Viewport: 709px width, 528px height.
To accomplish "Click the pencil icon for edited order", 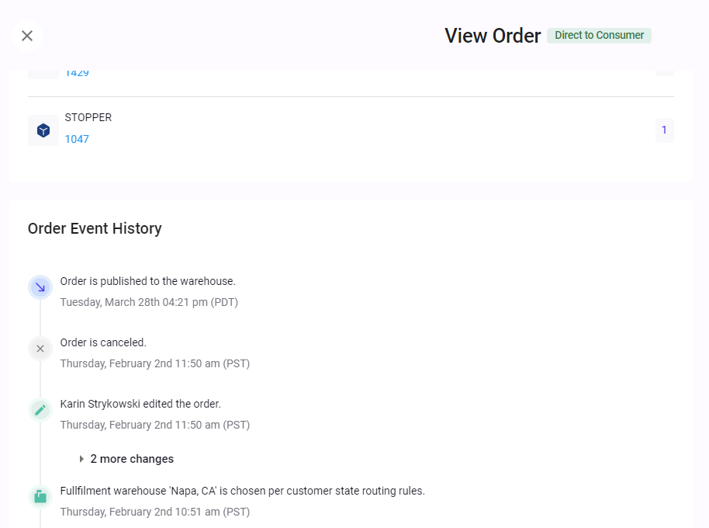I will pyautogui.click(x=40, y=410).
